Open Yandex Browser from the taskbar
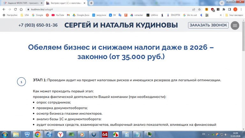The width and height of the screenshot is (245, 138). (x=60, y=134)
